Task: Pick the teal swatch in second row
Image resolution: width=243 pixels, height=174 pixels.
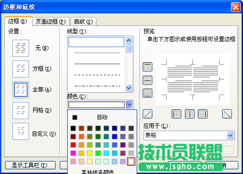Action: point(106,137)
